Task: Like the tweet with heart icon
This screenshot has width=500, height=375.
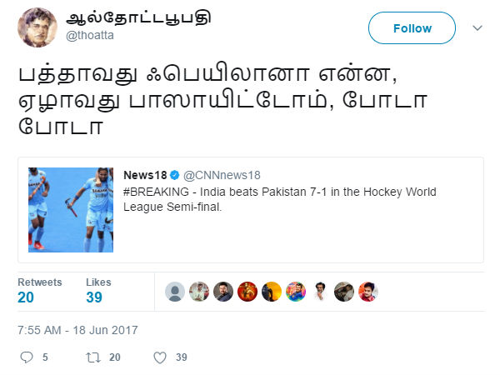Action: click(x=160, y=357)
